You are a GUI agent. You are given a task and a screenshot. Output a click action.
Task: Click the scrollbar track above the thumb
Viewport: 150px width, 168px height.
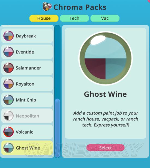click(58, 62)
